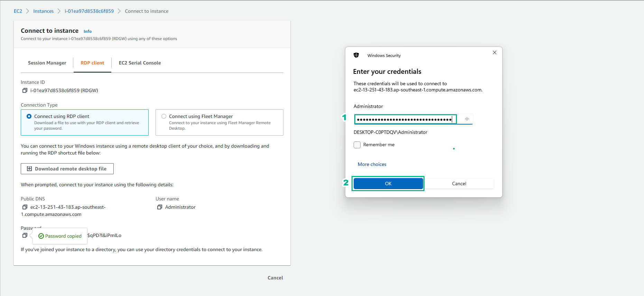Screen dimensions: 644x296
Task: Click Cancel below the Connect panel
Action: pyautogui.click(x=275, y=278)
